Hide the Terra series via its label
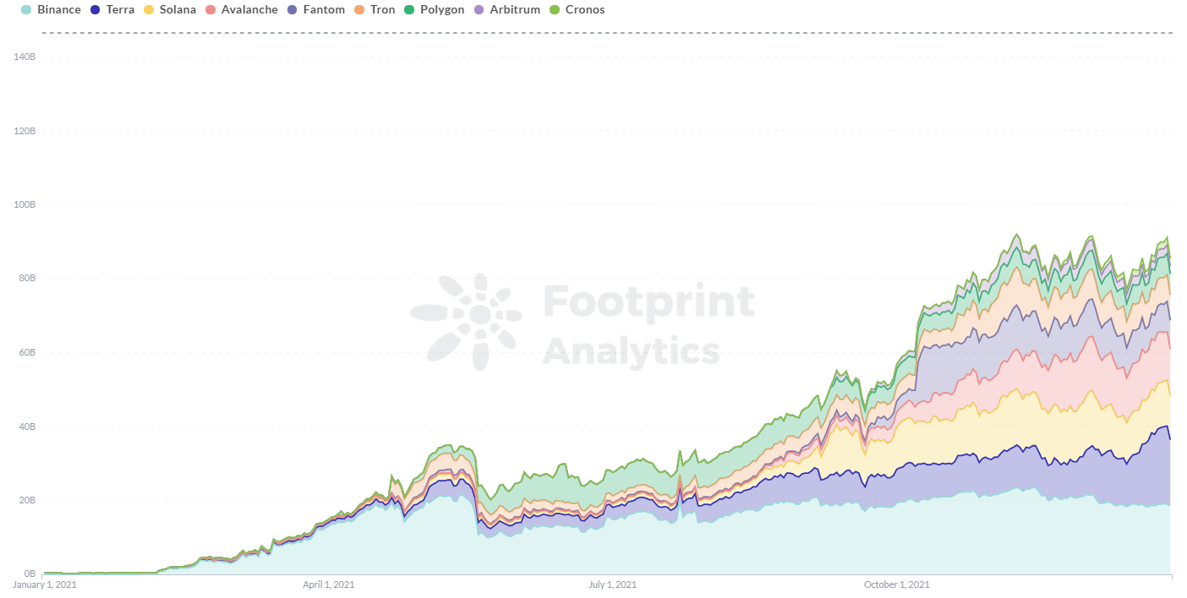Screen dimensions: 1187x598 120,10
